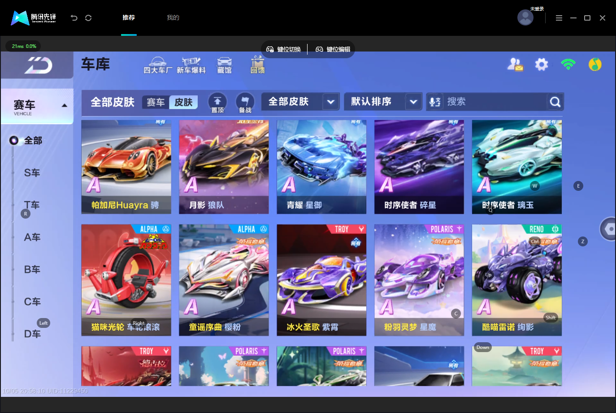The image size is (616, 413).
Task: Open the hamburger menu in title bar
Action: (559, 18)
